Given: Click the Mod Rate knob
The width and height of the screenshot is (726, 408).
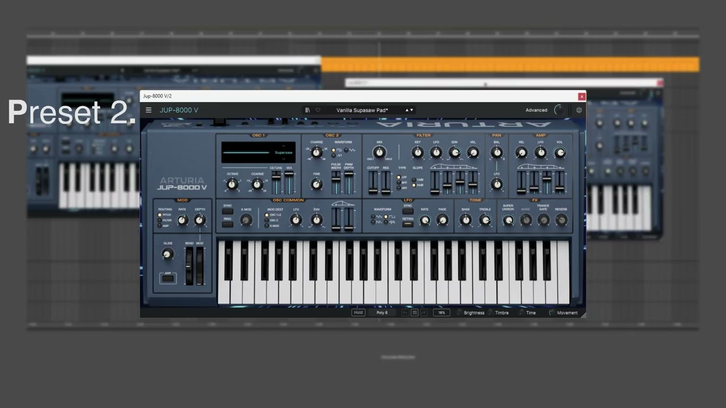Looking at the screenshot, I should (x=182, y=220).
